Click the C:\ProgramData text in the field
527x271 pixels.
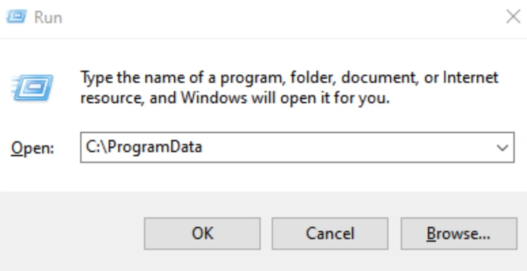pos(144,147)
